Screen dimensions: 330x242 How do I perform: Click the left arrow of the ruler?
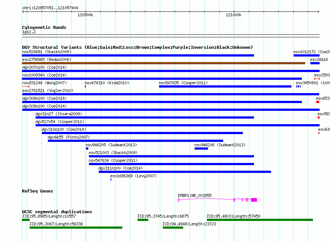(23, 11)
